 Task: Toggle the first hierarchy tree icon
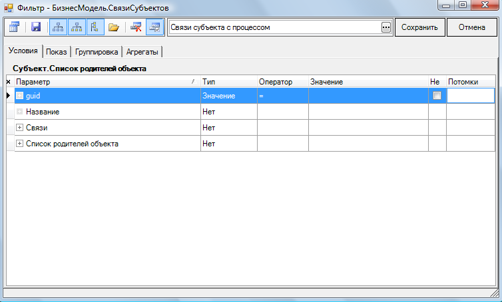[58, 27]
